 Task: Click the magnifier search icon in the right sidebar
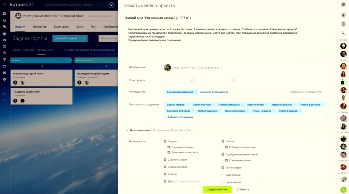pos(343,33)
